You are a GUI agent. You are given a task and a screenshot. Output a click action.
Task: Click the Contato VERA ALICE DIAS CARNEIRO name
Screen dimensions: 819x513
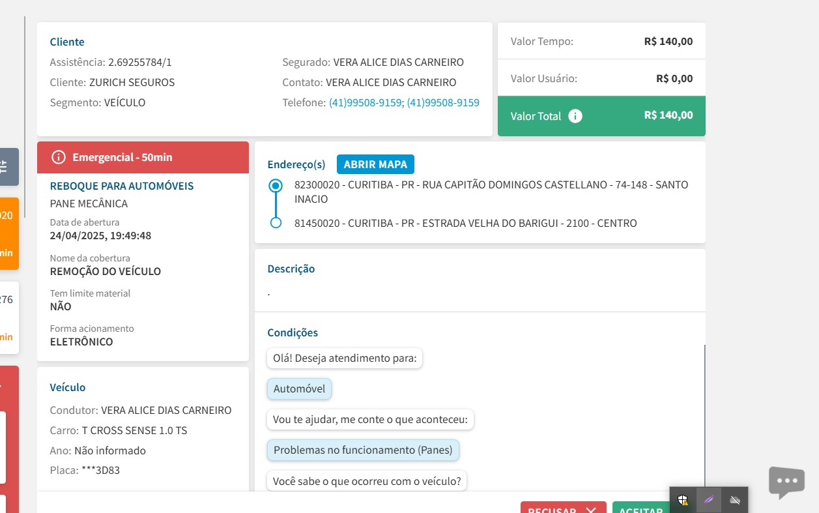click(x=391, y=83)
